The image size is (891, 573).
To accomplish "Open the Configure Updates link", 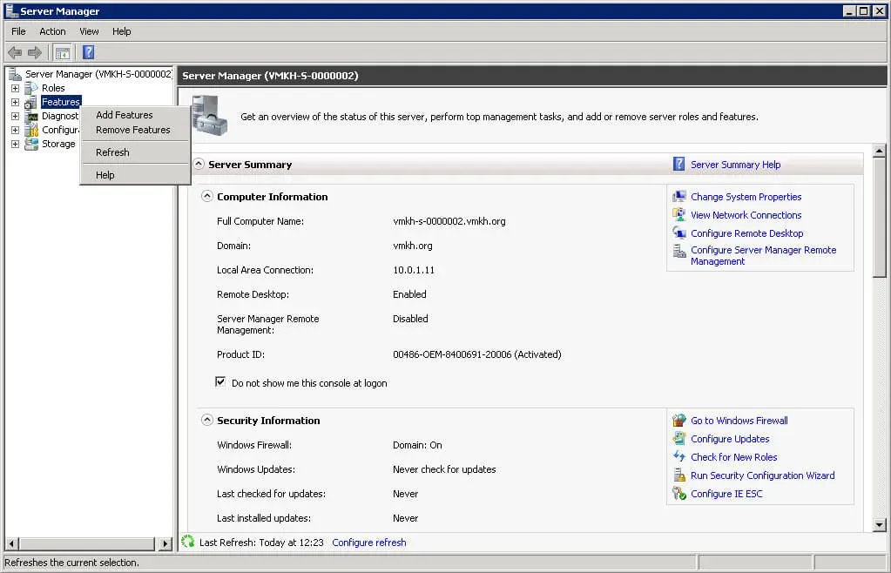I will (x=730, y=439).
